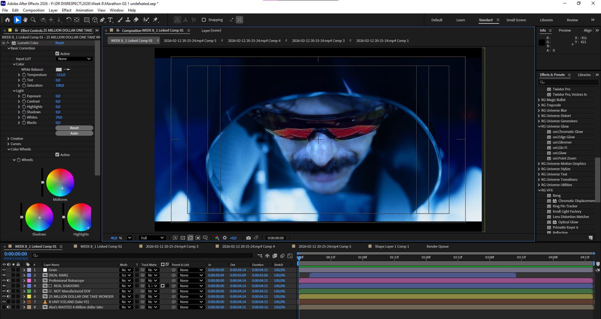Select the Hand tool in the toolbar
The image size is (601, 319).
25,20
